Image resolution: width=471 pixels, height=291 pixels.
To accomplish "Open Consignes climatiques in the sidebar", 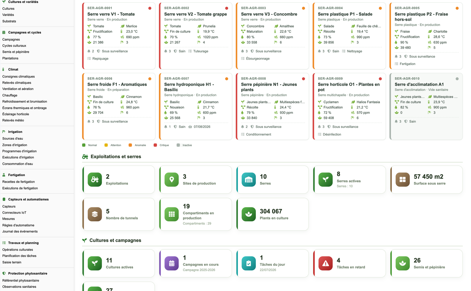I will (19, 76).
